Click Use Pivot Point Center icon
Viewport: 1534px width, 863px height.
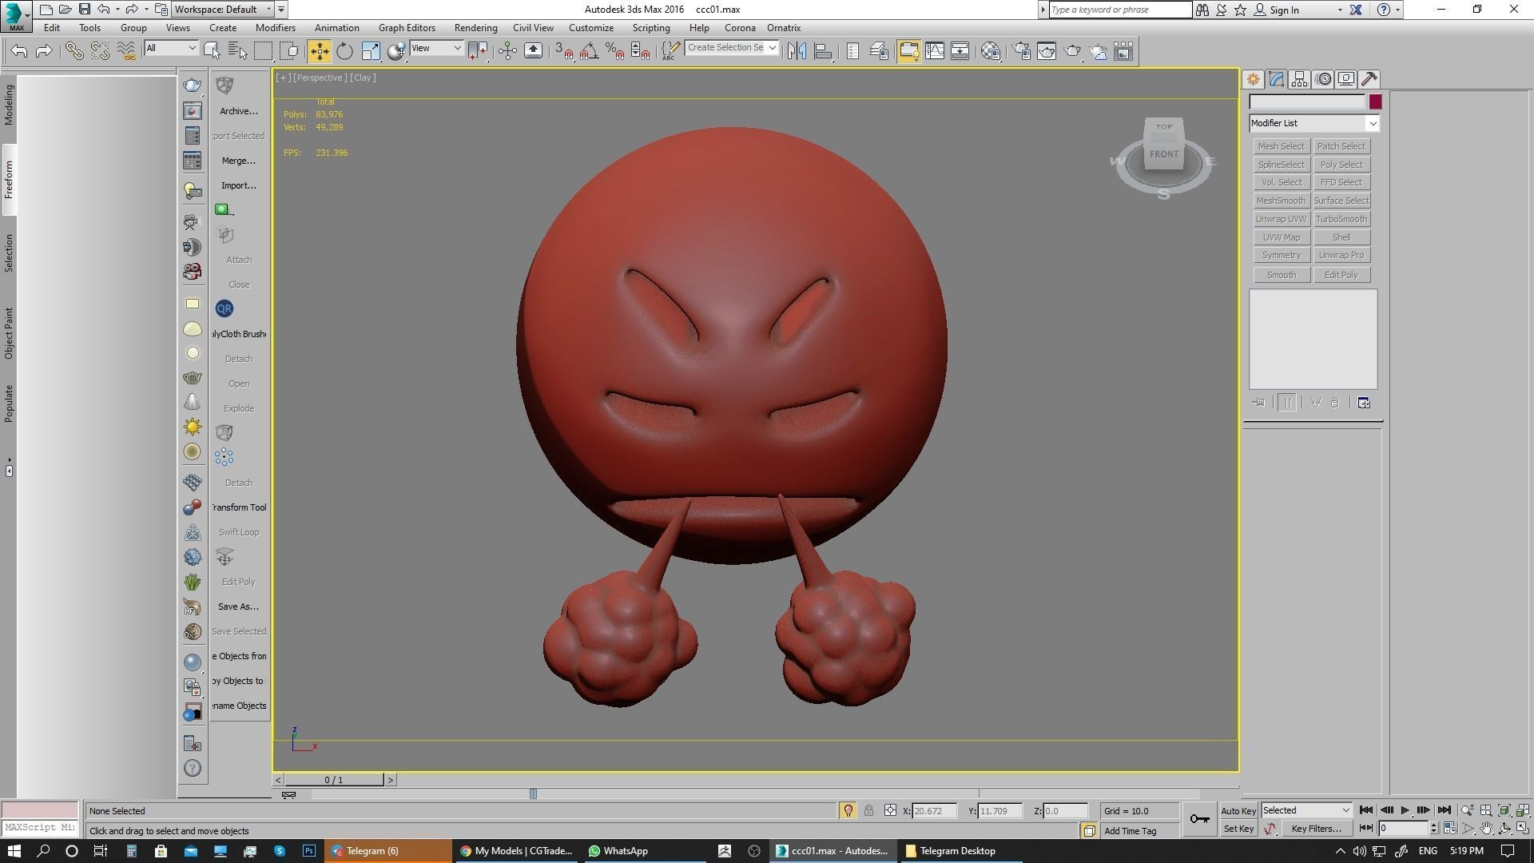click(478, 51)
